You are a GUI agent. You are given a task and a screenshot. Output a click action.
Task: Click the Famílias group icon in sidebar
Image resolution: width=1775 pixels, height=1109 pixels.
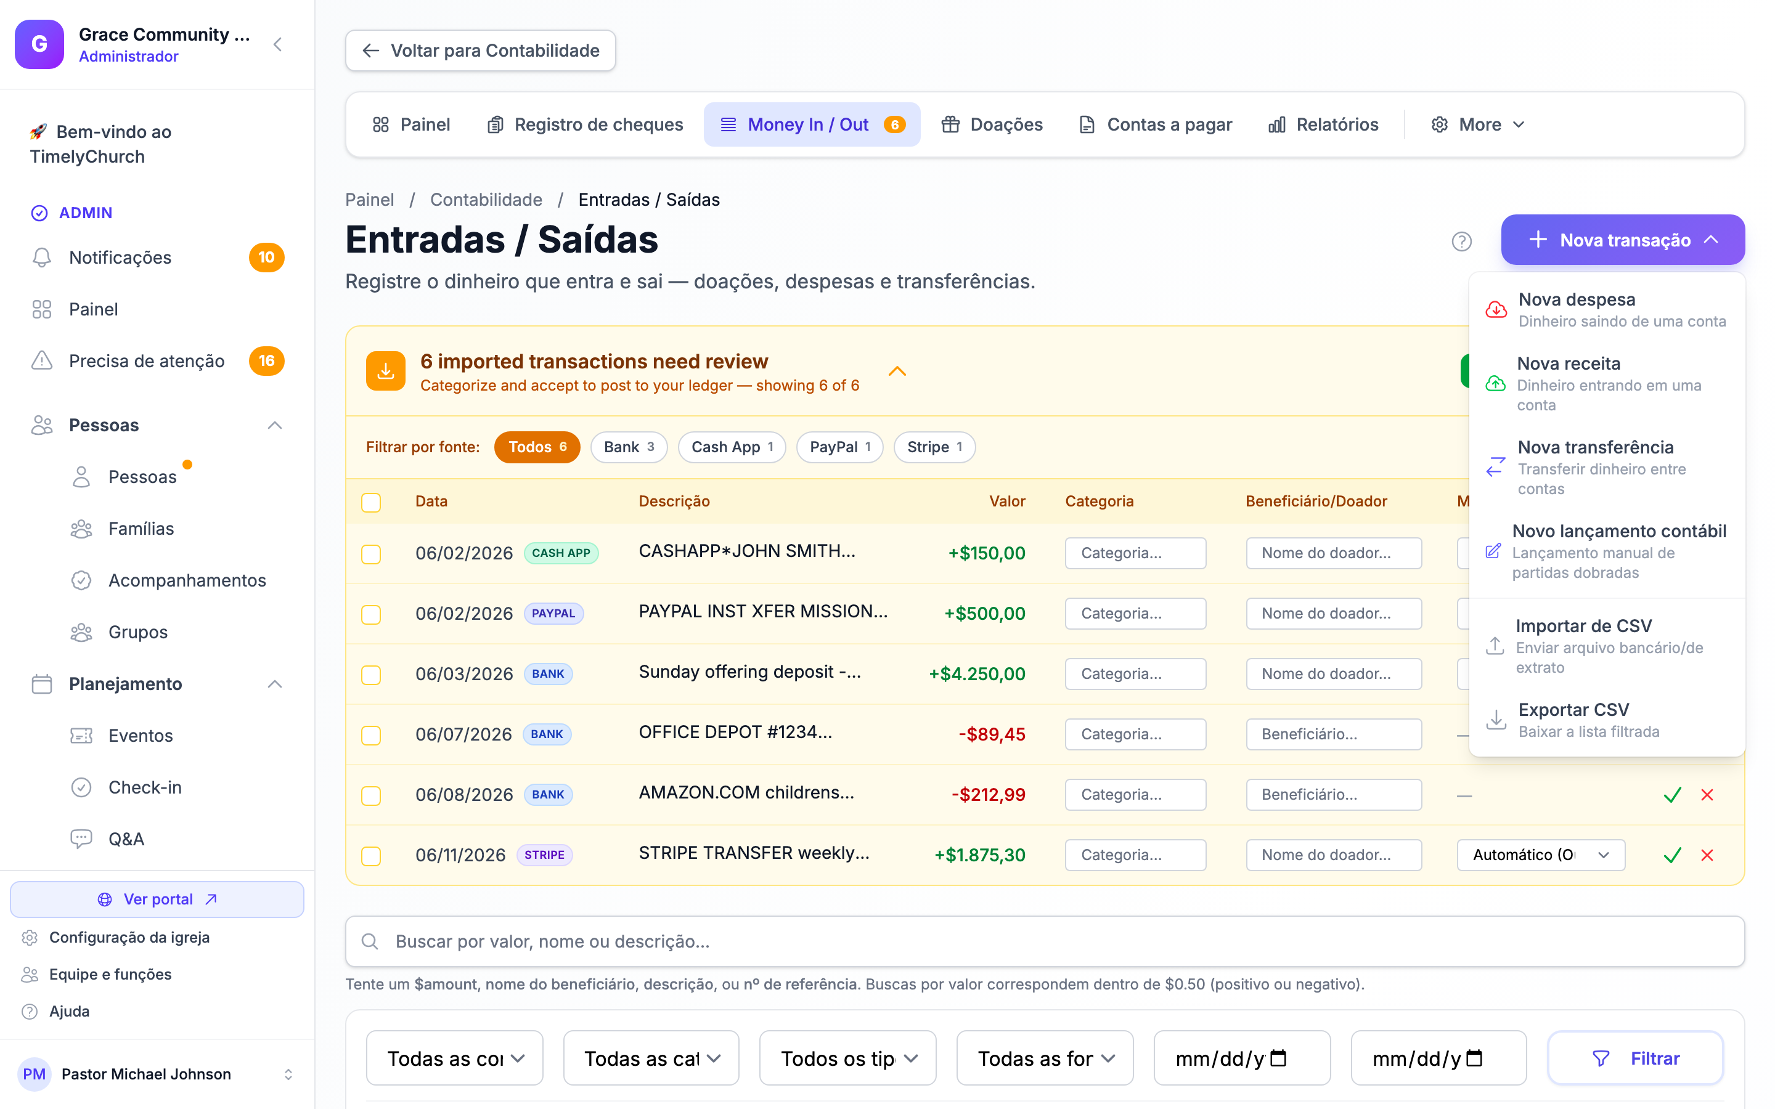(81, 529)
